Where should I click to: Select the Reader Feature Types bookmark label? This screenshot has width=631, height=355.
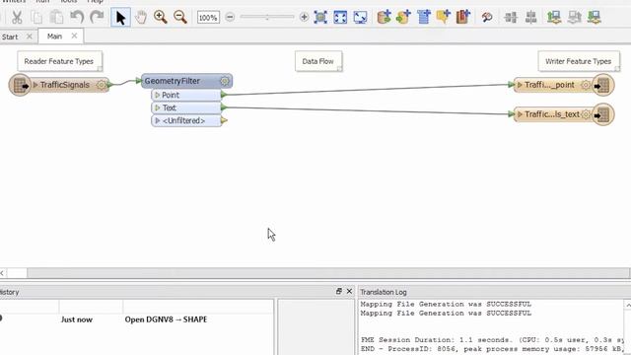(59, 61)
